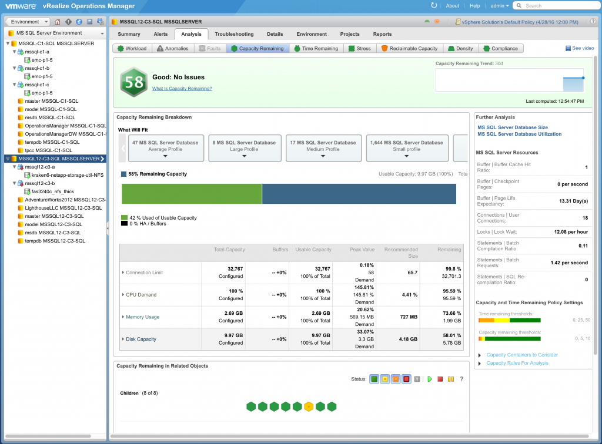Click the yellow pause icon in Related Objects

(451, 379)
